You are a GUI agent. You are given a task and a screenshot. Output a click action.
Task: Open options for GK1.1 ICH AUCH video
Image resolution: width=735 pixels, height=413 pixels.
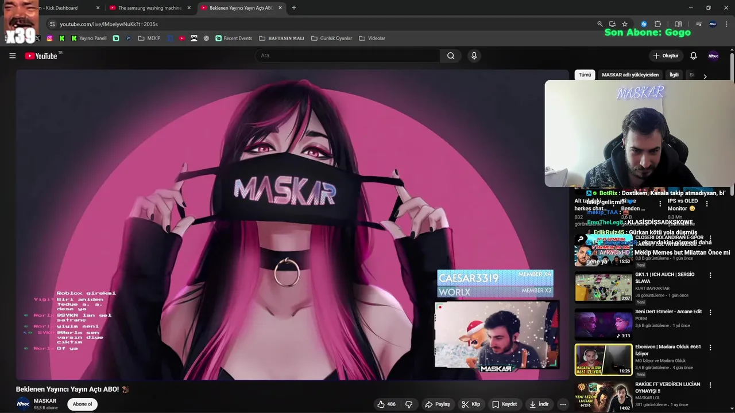tap(710, 275)
